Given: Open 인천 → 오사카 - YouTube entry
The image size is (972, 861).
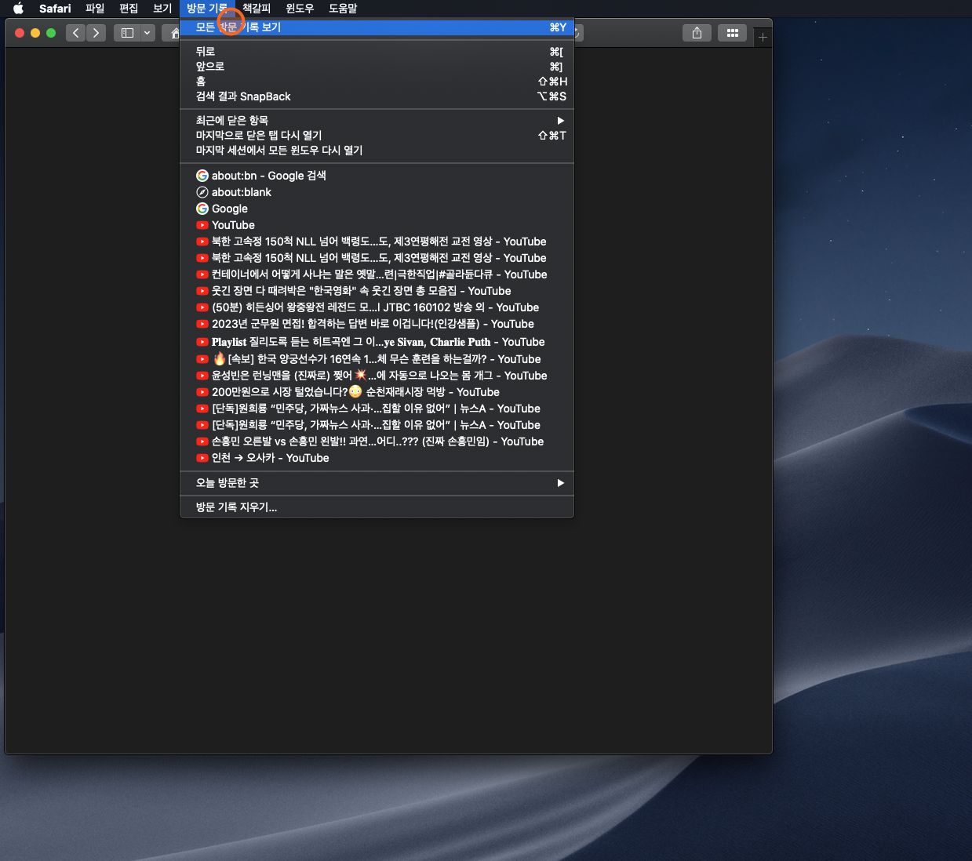Looking at the screenshot, I should pos(377,458).
